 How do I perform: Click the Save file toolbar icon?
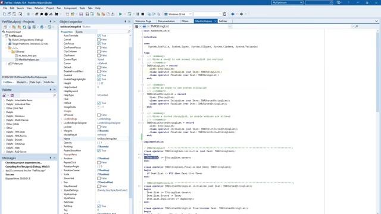pos(81,14)
